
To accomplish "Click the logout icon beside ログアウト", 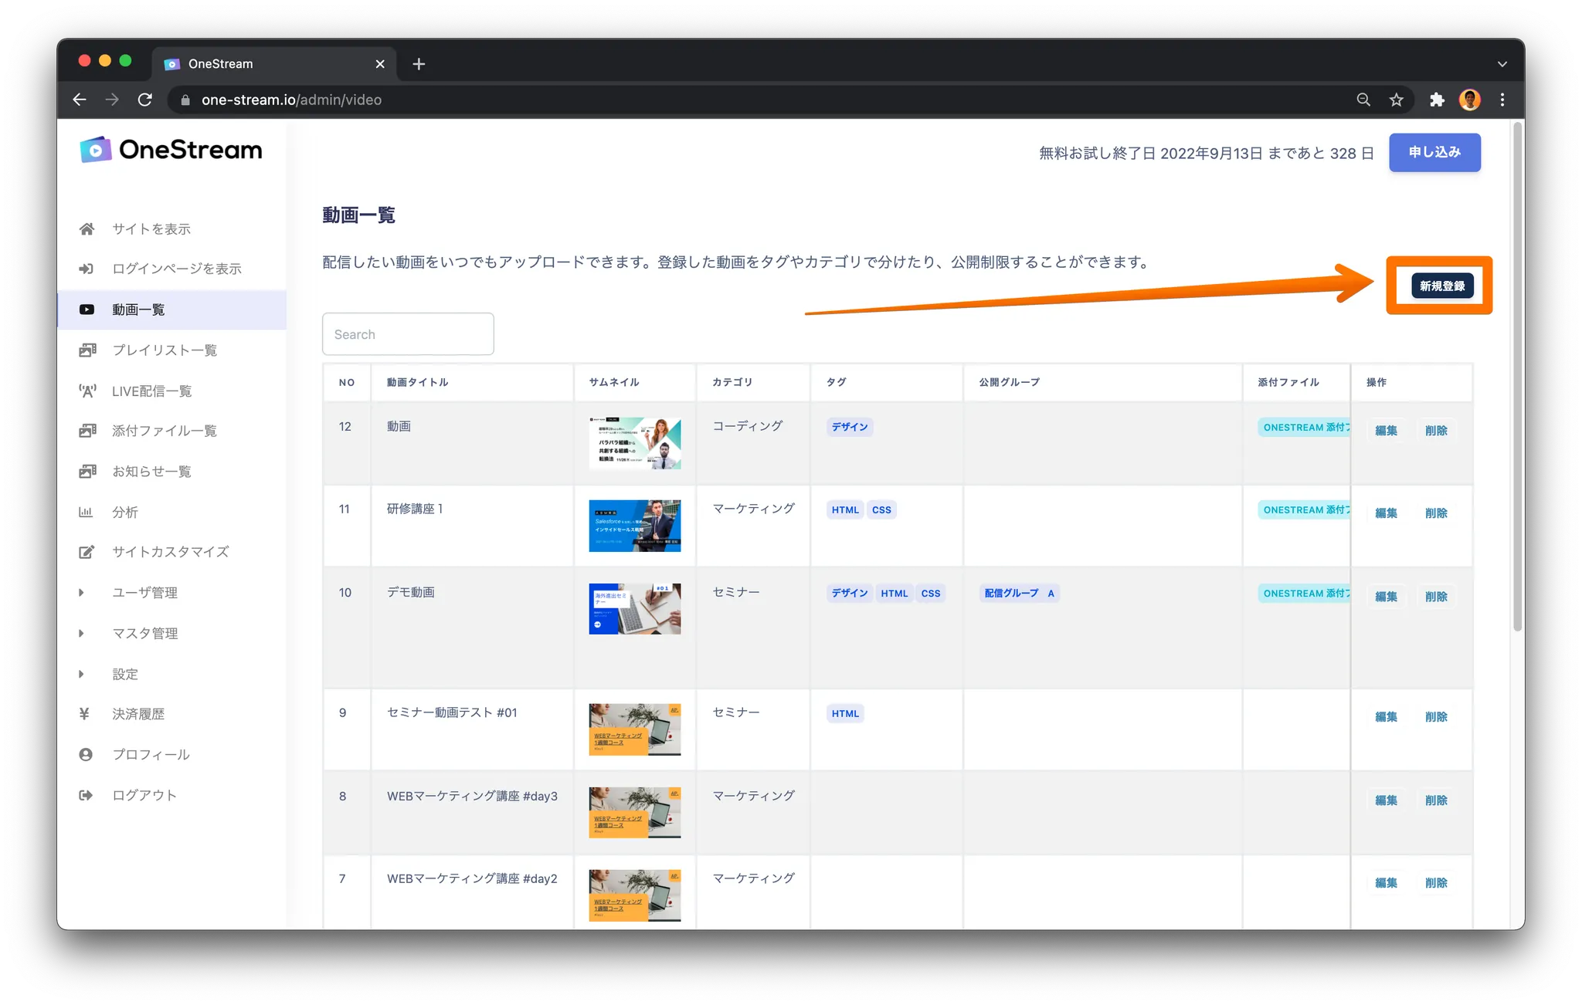I will (86, 795).
